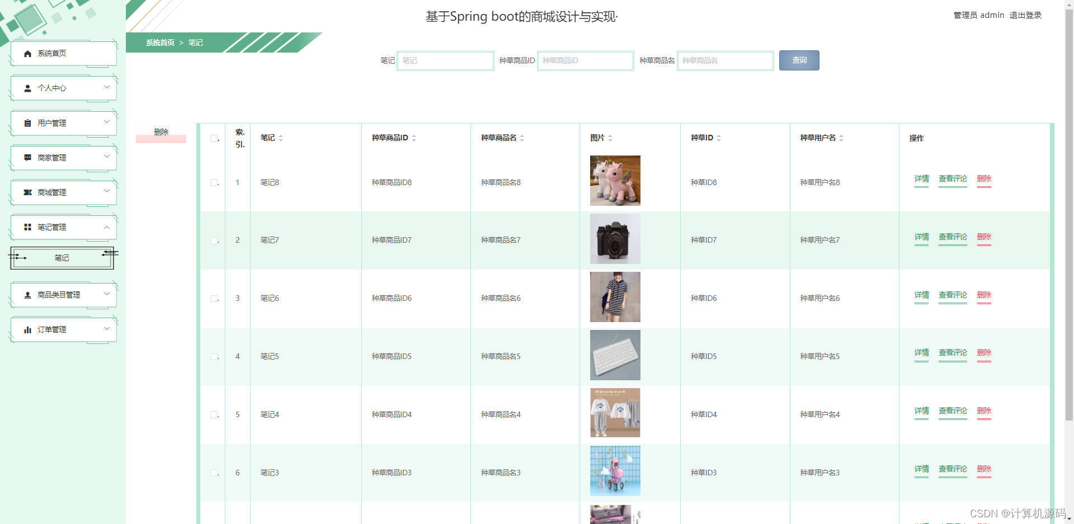Select the person icon for 个人中心

27,88
